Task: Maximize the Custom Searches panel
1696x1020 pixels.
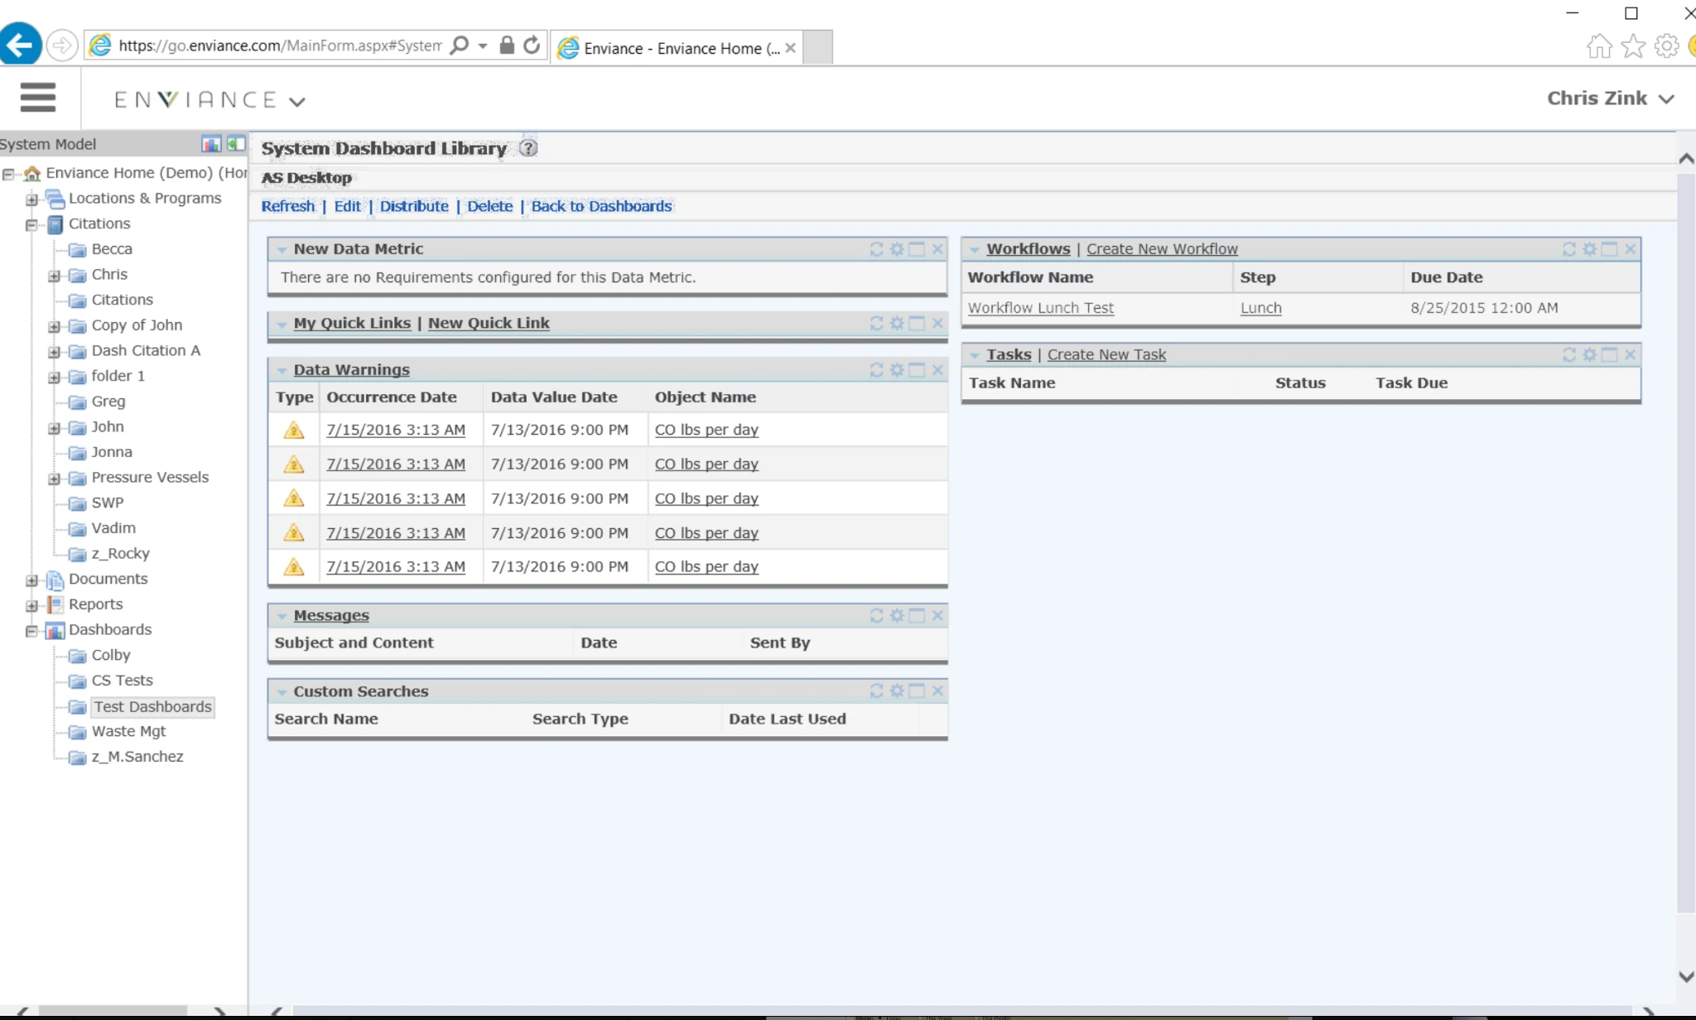Action: point(917,690)
